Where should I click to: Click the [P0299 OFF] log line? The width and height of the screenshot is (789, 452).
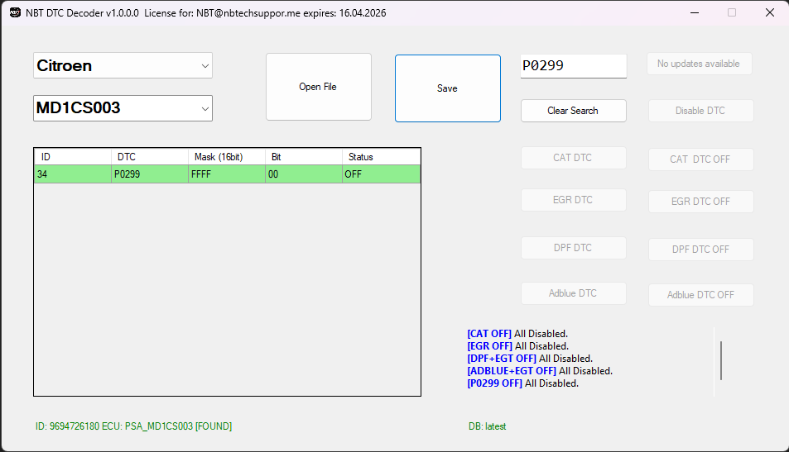(522, 383)
